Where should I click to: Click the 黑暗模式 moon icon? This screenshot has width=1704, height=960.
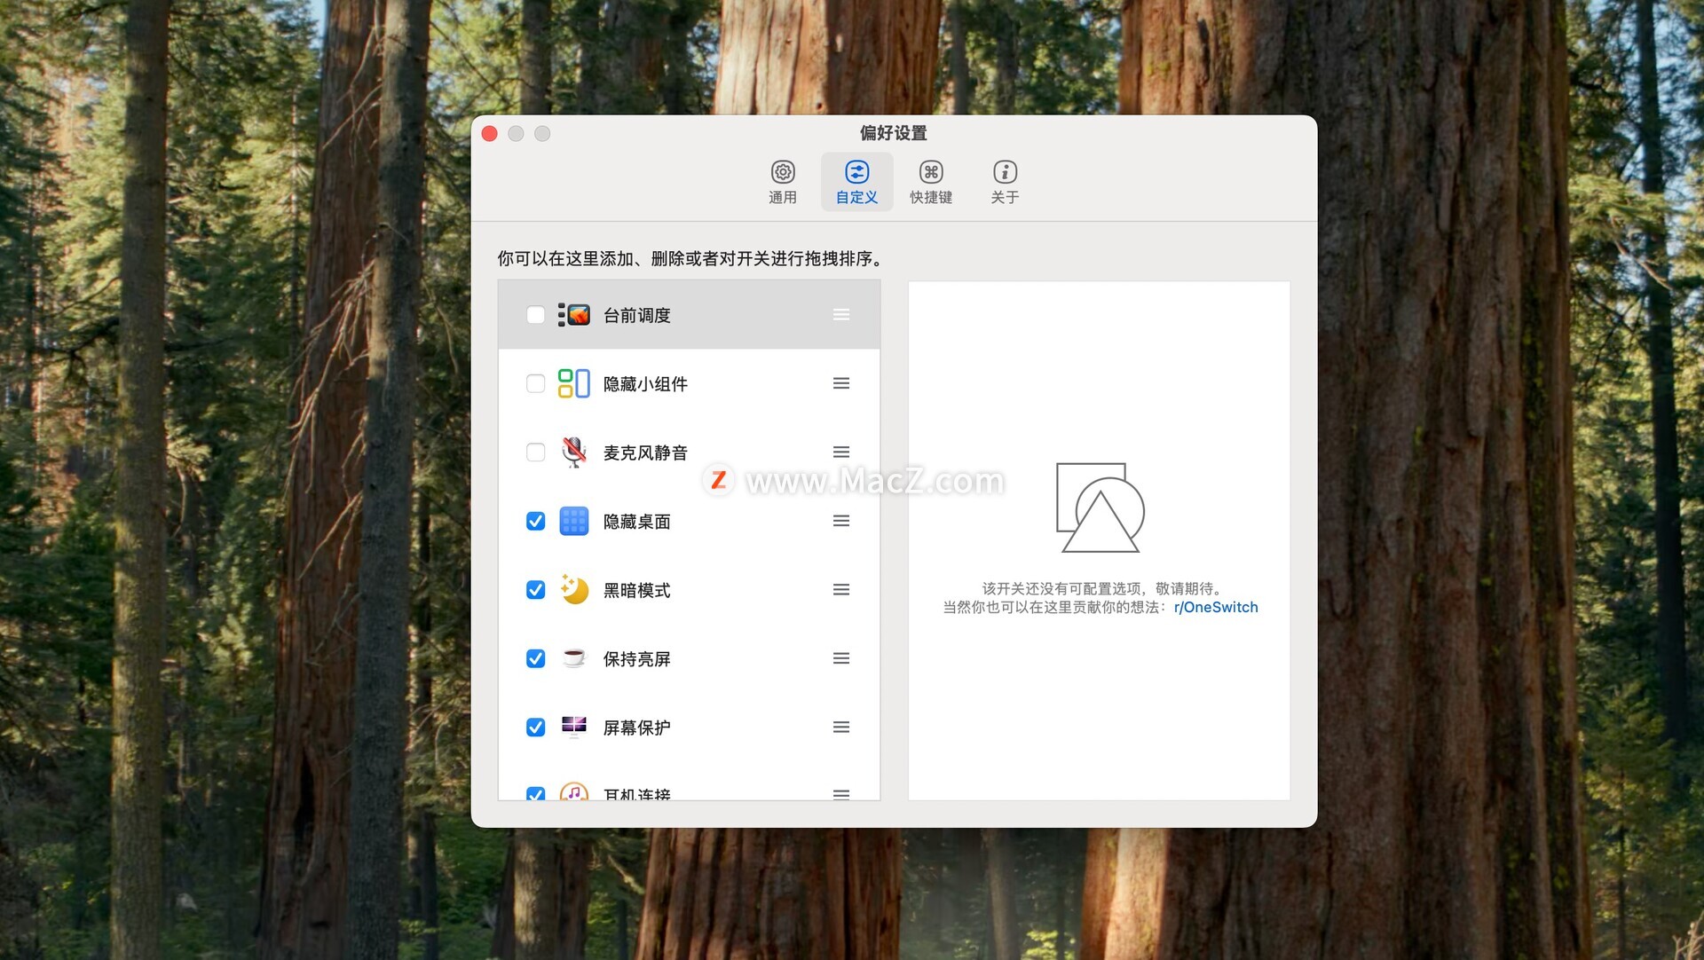(574, 589)
